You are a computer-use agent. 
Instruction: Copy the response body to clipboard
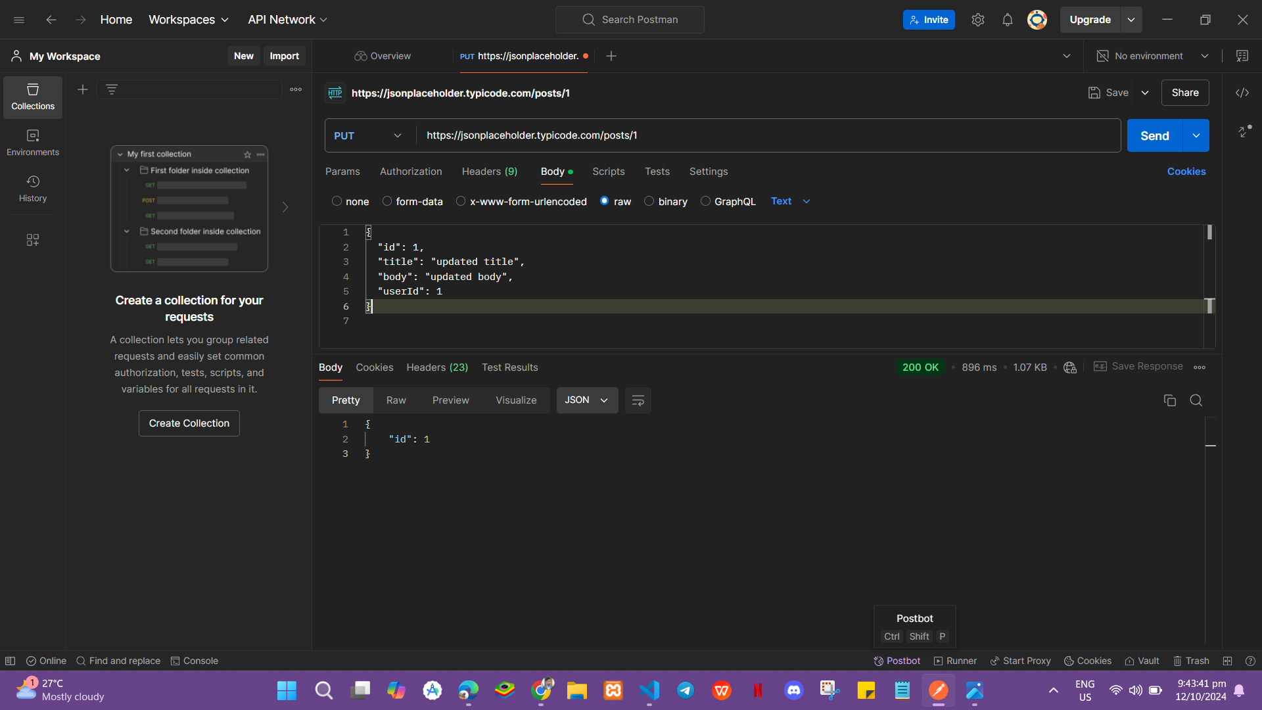[1169, 400]
